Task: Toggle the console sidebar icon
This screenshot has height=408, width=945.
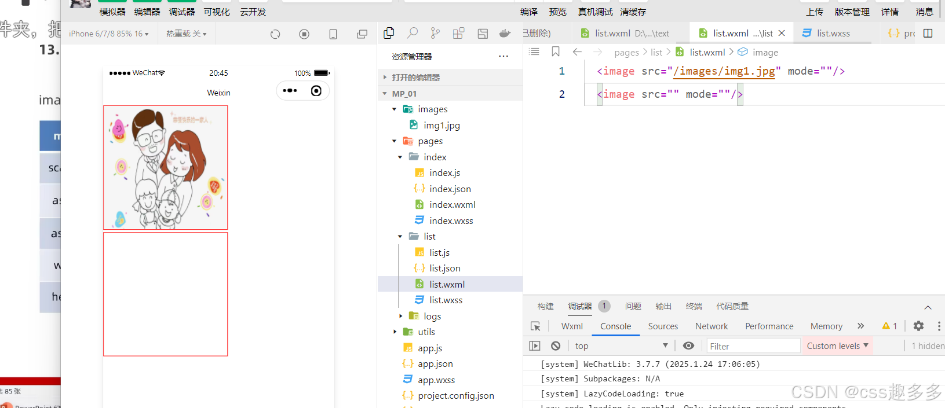Action: pyautogui.click(x=535, y=345)
